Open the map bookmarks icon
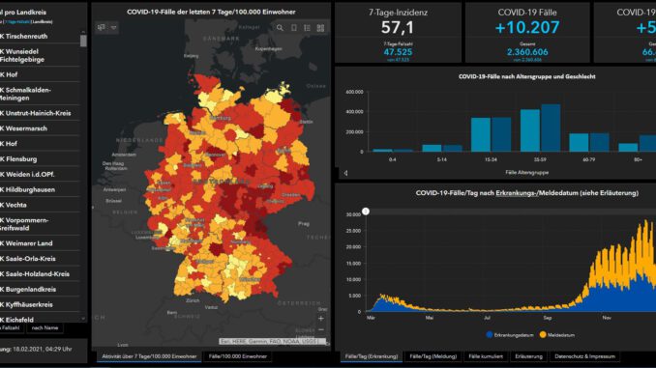Image resolution: width=656 pixels, height=368 pixels. click(102, 28)
